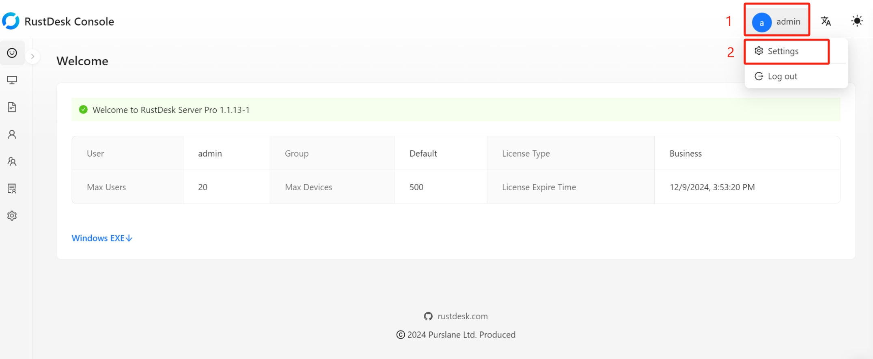Click the GitHub icon in the footer

[x=428, y=316]
